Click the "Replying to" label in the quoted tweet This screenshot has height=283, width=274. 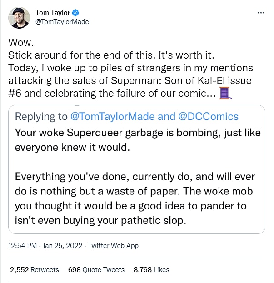41,116
